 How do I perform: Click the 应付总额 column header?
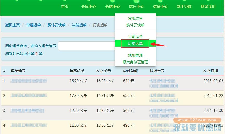130,71
